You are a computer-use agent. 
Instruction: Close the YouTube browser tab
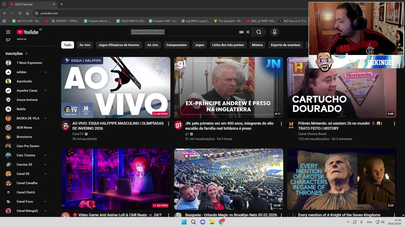[x=54, y=4]
